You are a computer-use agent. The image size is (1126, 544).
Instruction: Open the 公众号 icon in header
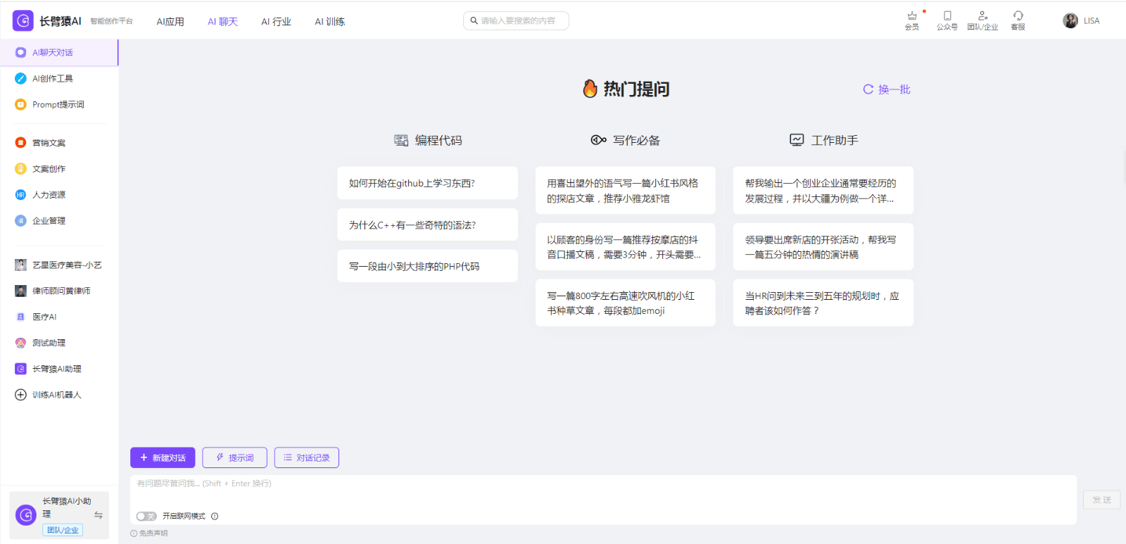click(x=947, y=15)
